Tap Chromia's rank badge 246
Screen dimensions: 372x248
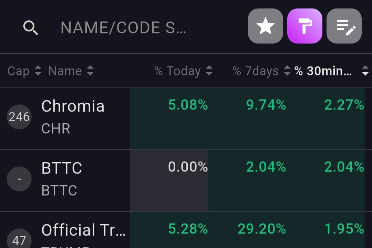pyautogui.click(x=19, y=117)
